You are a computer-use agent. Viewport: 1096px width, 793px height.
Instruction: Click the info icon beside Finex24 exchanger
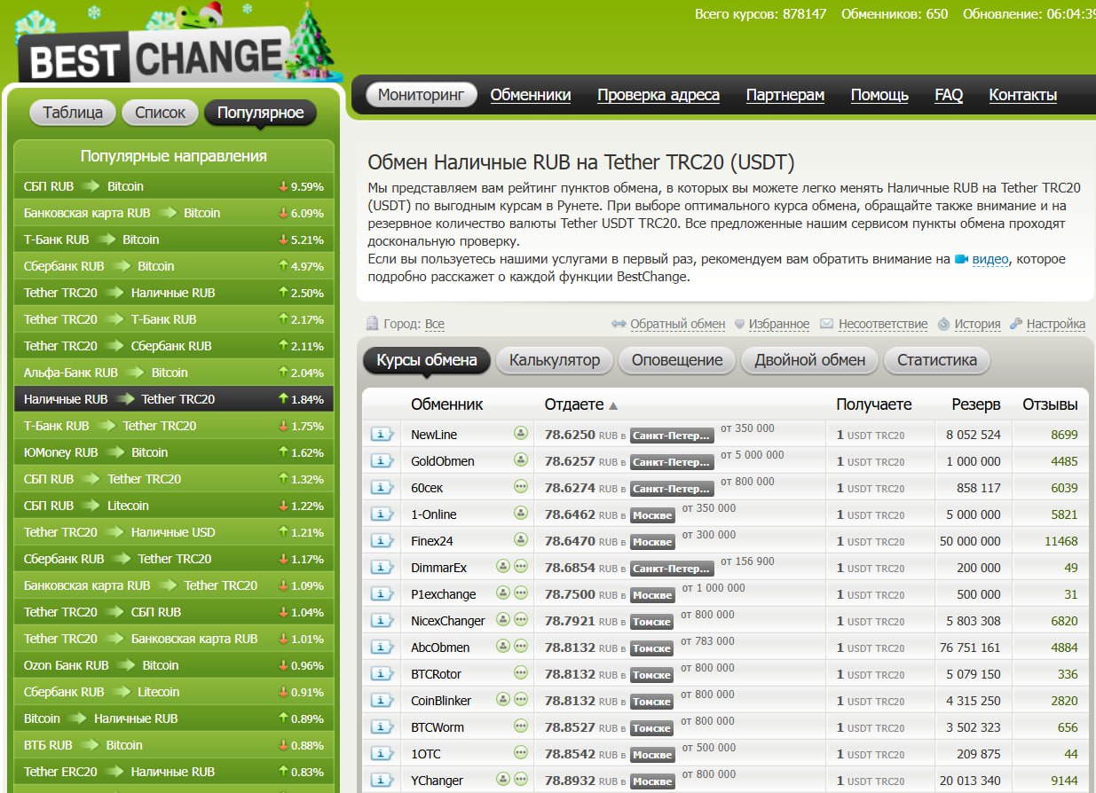(382, 541)
